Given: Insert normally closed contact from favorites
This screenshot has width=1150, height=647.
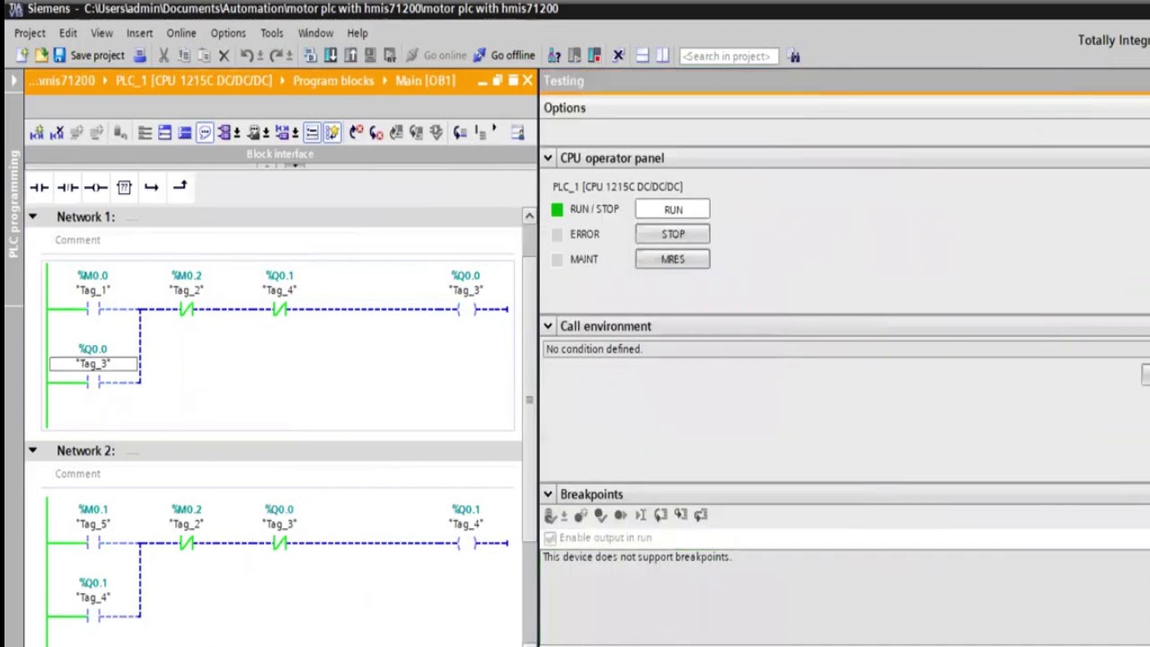Looking at the screenshot, I should (67, 187).
